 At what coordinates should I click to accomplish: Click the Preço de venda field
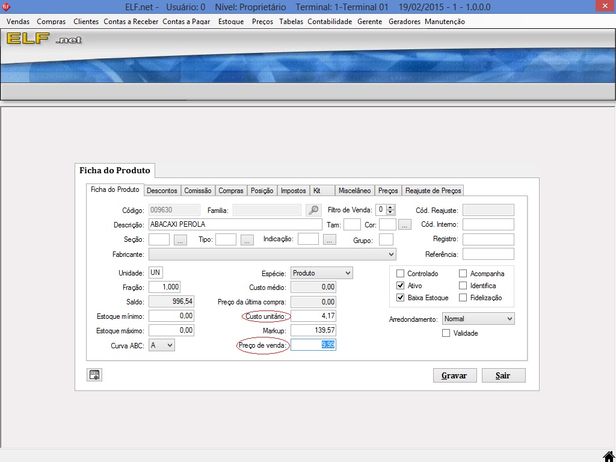click(313, 345)
